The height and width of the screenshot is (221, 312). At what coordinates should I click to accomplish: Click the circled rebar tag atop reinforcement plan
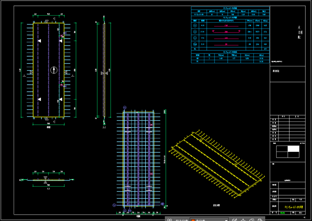(125, 108)
